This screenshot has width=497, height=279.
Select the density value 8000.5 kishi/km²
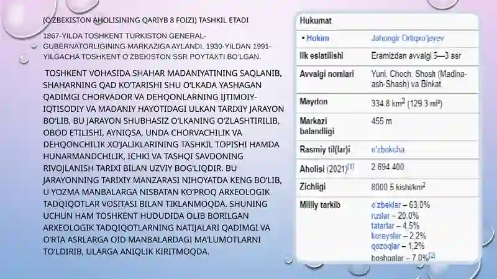pyautogui.click(x=398, y=187)
